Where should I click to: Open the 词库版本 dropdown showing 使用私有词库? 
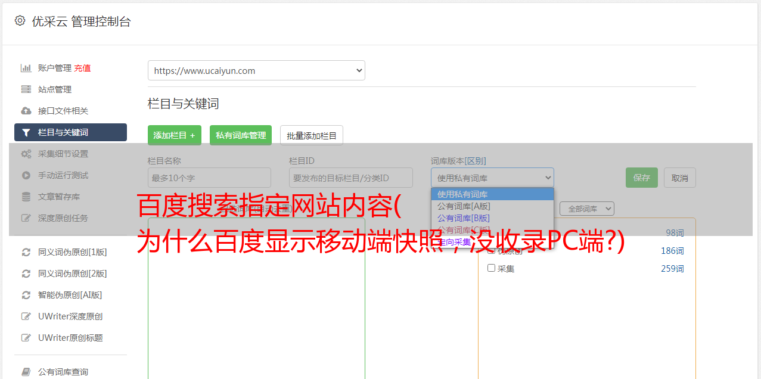pos(492,178)
